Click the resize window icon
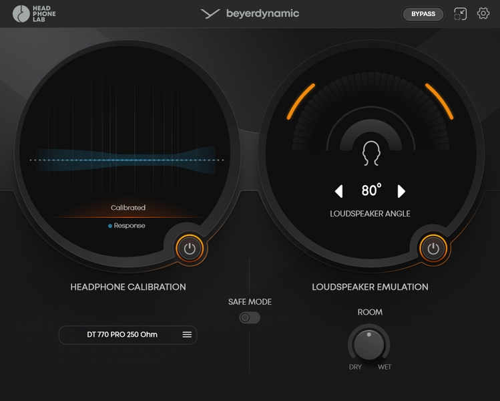The image size is (500, 401). click(x=460, y=14)
